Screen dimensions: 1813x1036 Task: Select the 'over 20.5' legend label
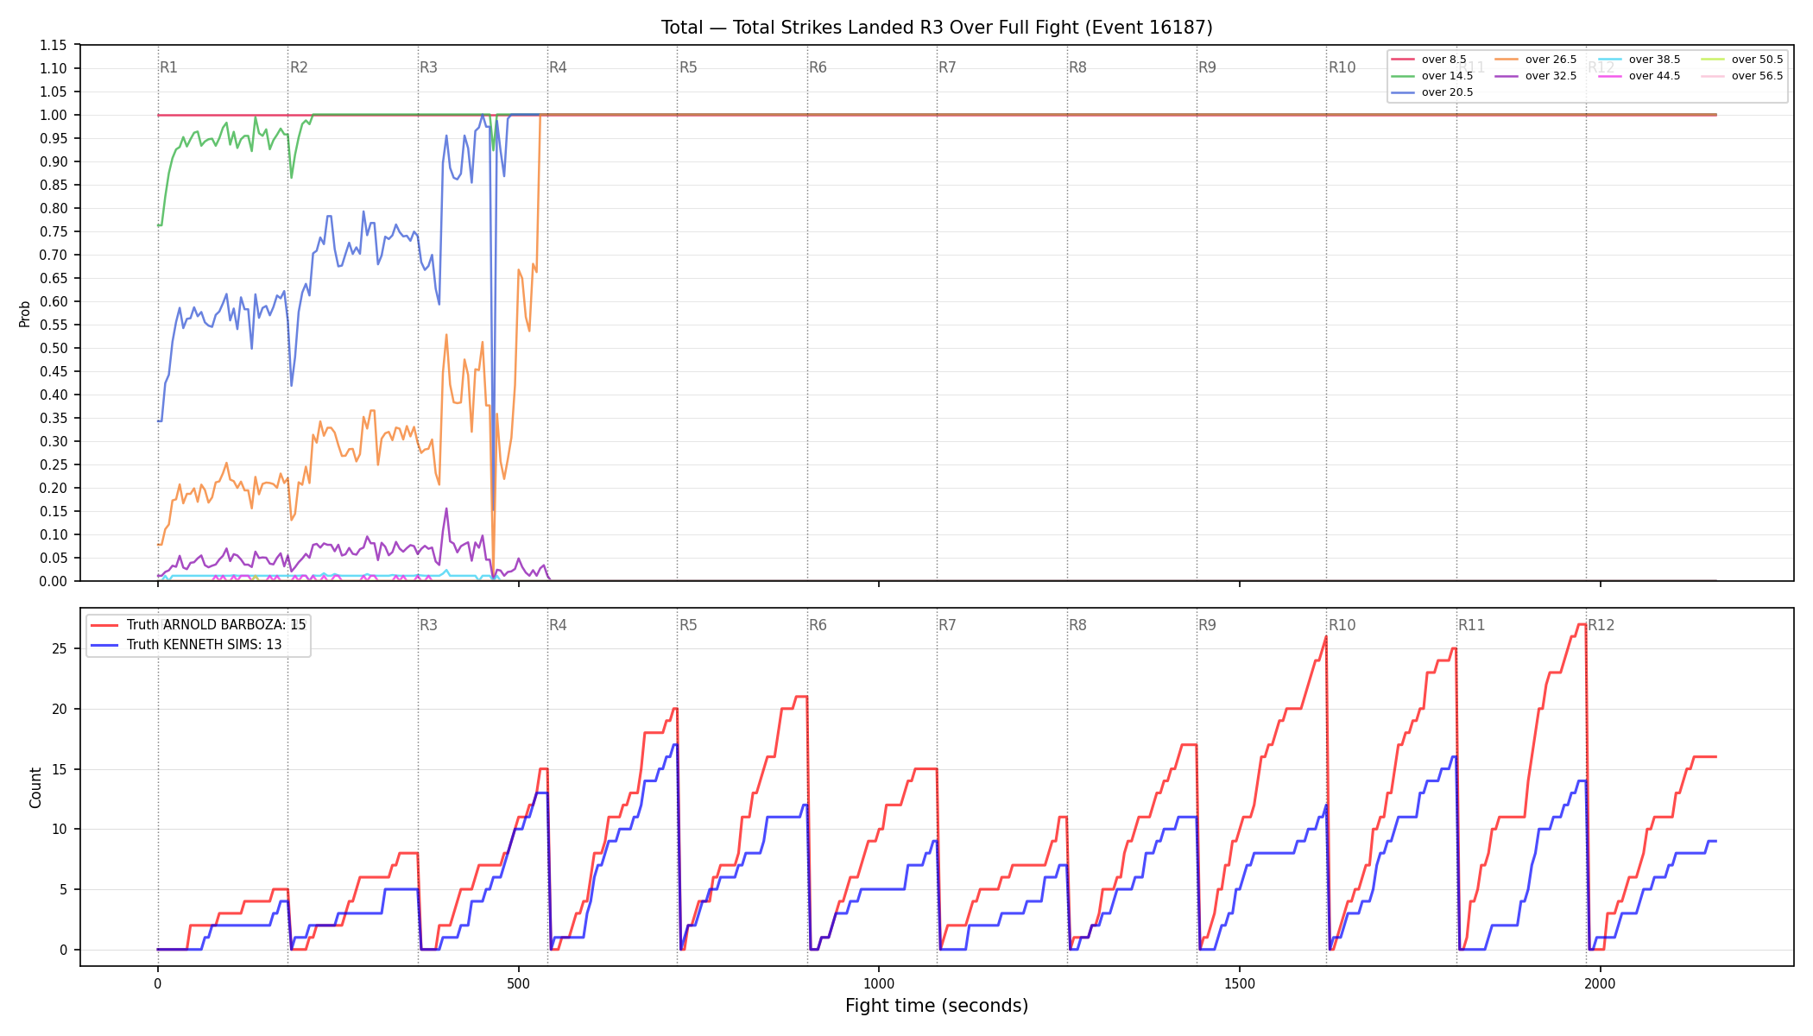coord(1448,92)
